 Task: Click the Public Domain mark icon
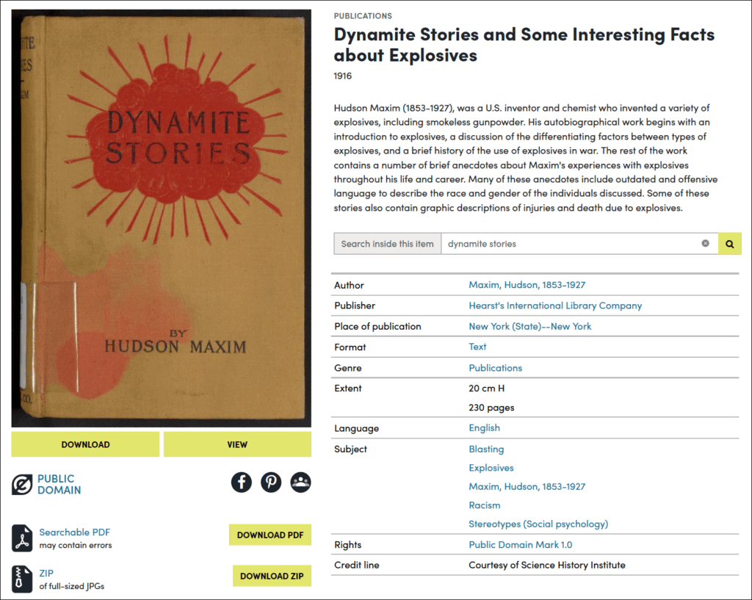[22, 485]
